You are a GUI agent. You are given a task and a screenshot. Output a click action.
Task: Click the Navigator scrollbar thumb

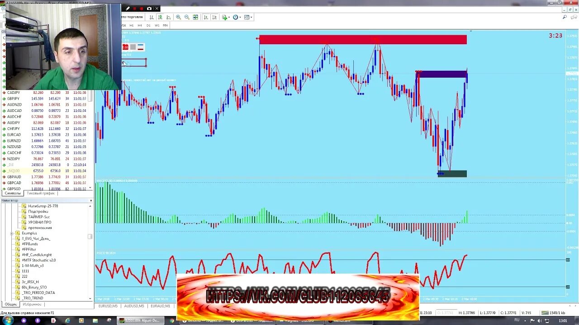[90, 237]
